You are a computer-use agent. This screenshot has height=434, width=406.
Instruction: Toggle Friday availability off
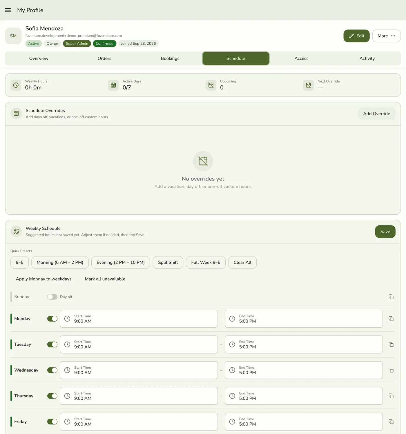(52, 422)
